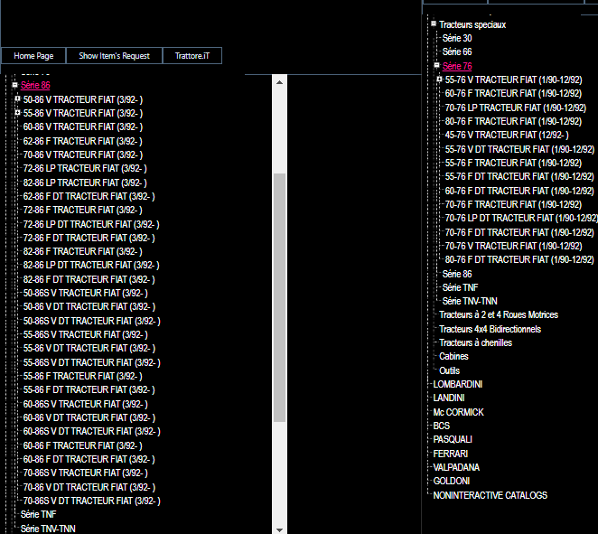Image resolution: width=598 pixels, height=534 pixels.
Task: Open Série TNV-TNN in left tree
Action: point(48,529)
